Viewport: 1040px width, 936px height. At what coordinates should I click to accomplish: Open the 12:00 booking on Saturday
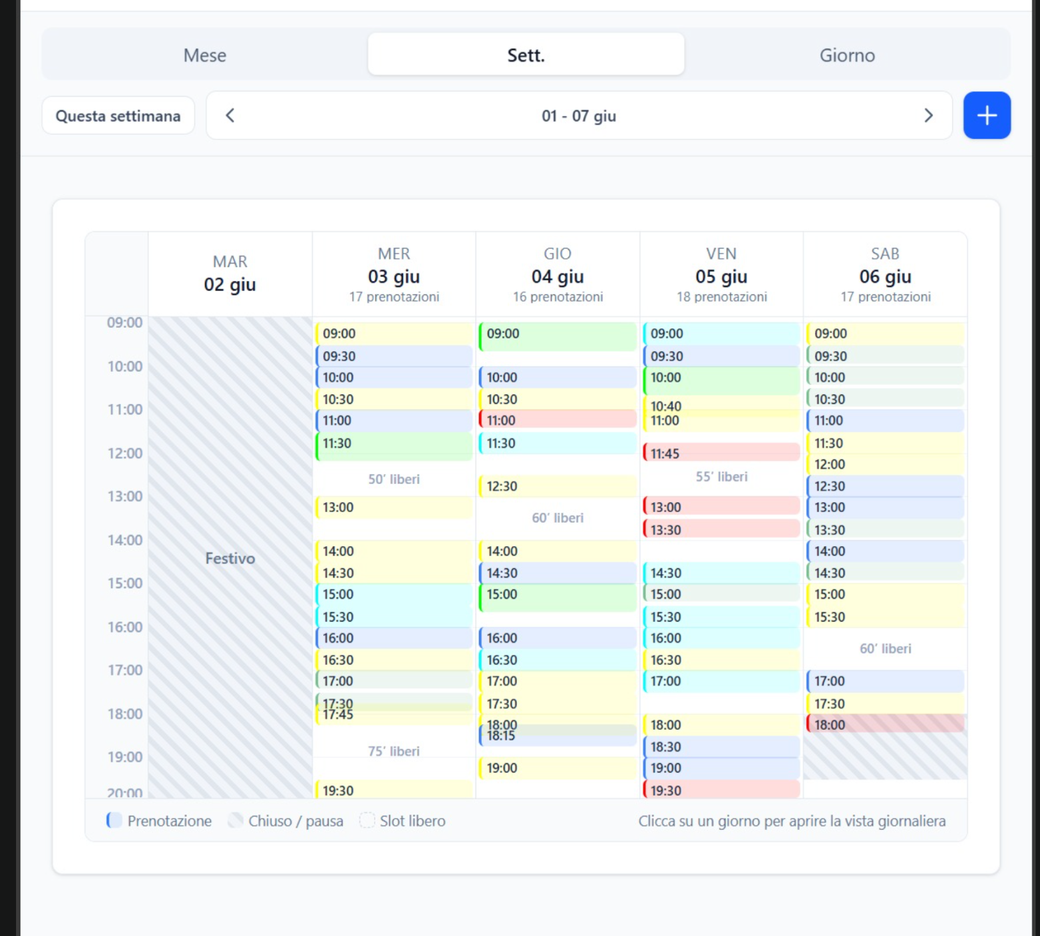(x=885, y=464)
